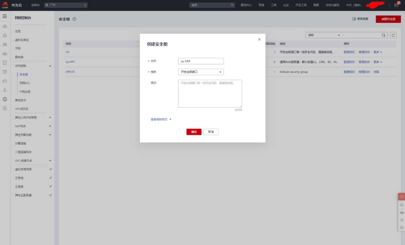
Task: Open the sg-e8f1 security group link
Action: click(70, 62)
